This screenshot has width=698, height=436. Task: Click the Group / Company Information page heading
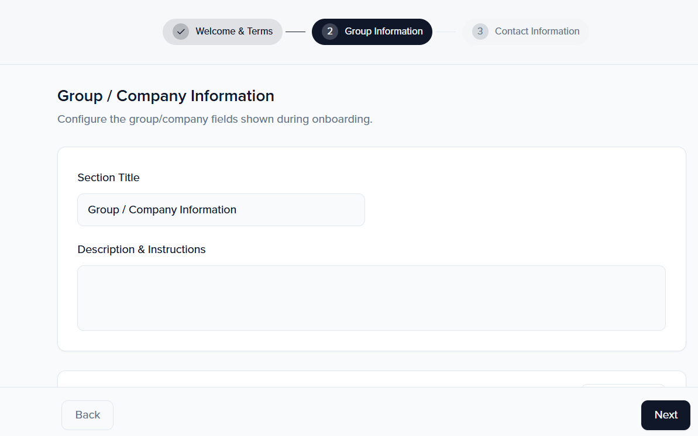click(x=166, y=96)
